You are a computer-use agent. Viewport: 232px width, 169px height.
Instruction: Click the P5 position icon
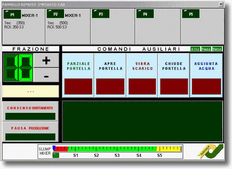coord(191,14)
